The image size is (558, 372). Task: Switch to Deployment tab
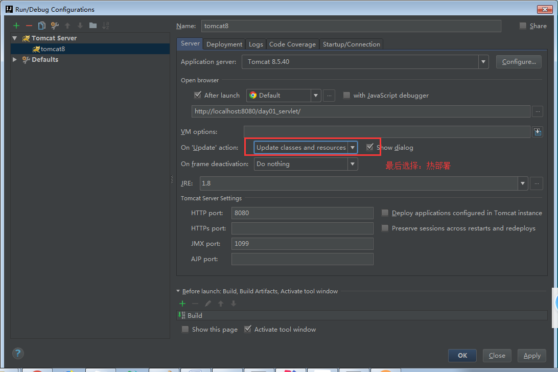224,44
